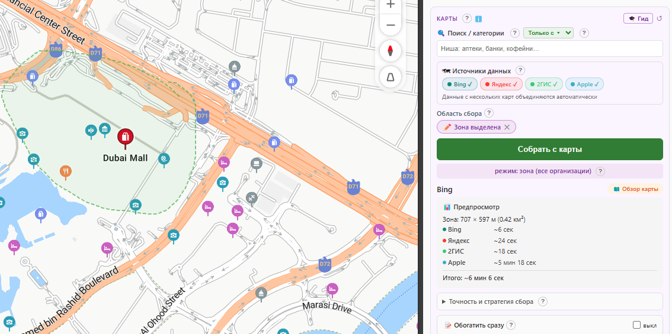This screenshot has height=334, width=672.
Task: Enable the Обогатить сразу checkbox
Action: [637, 325]
